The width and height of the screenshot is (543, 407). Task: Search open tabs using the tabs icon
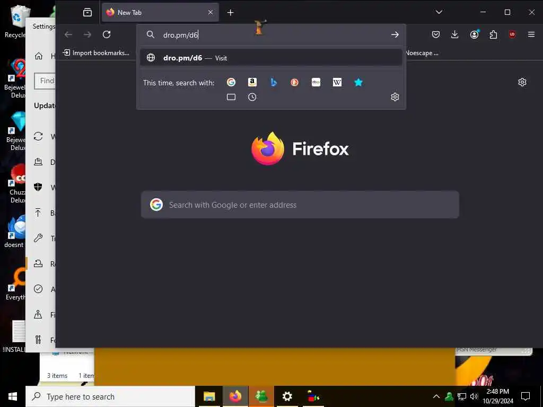pyautogui.click(x=231, y=98)
